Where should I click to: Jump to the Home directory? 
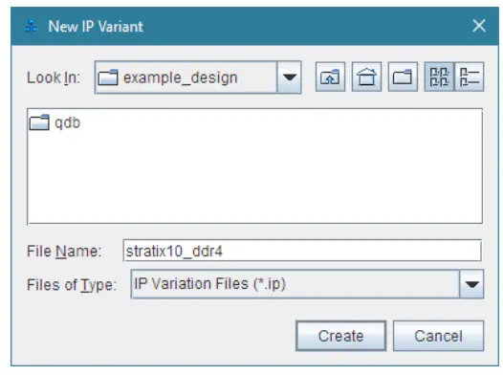point(366,77)
